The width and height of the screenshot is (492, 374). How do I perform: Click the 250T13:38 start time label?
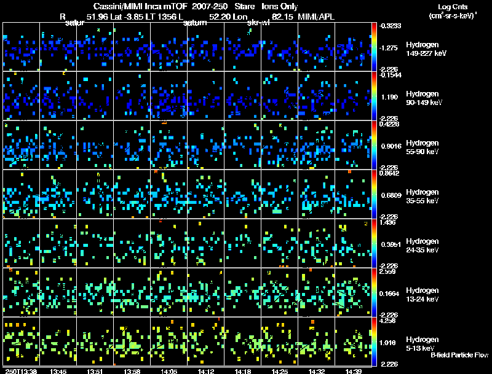21,371
